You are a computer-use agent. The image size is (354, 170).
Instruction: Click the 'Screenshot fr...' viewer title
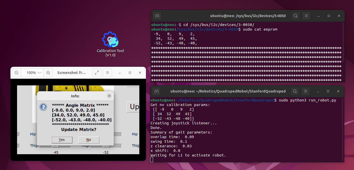click(x=72, y=73)
